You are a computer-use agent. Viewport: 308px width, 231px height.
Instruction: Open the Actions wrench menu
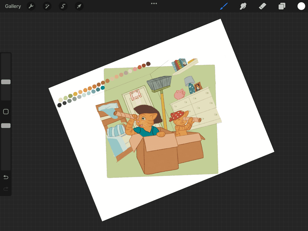coord(30,6)
